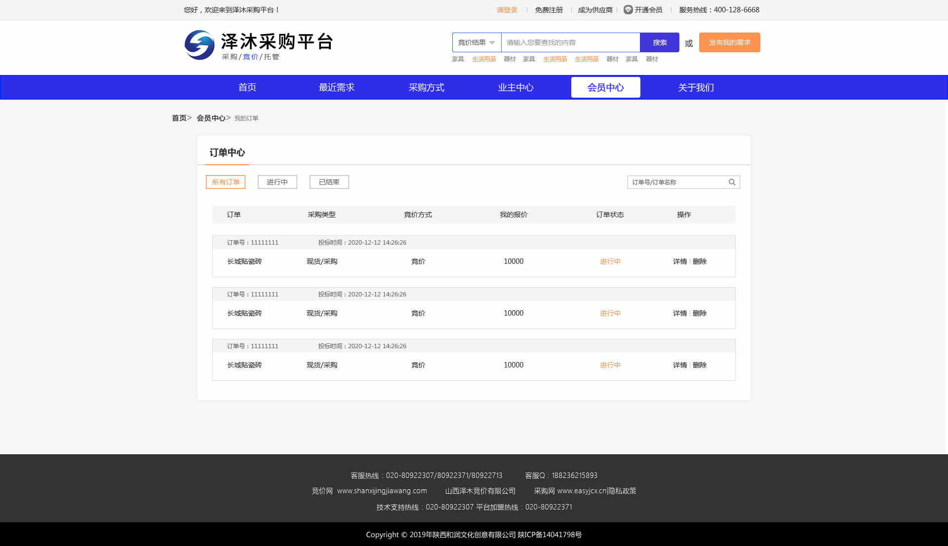Open the 最近需求 navigation menu

(x=336, y=87)
